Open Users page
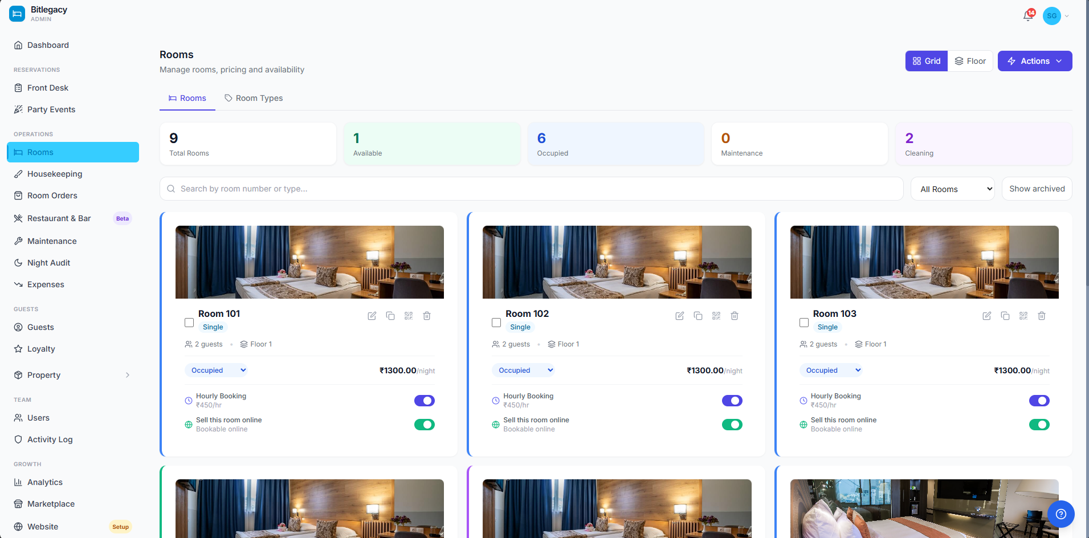The width and height of the screenshot is (1089, 538). (73, 418)
